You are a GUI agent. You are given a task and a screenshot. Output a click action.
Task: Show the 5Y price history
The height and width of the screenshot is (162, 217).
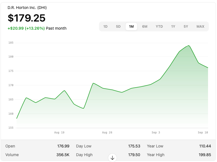click(x=186, y=27)
